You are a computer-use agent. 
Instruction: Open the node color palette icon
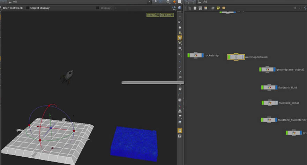coord(205,8)
